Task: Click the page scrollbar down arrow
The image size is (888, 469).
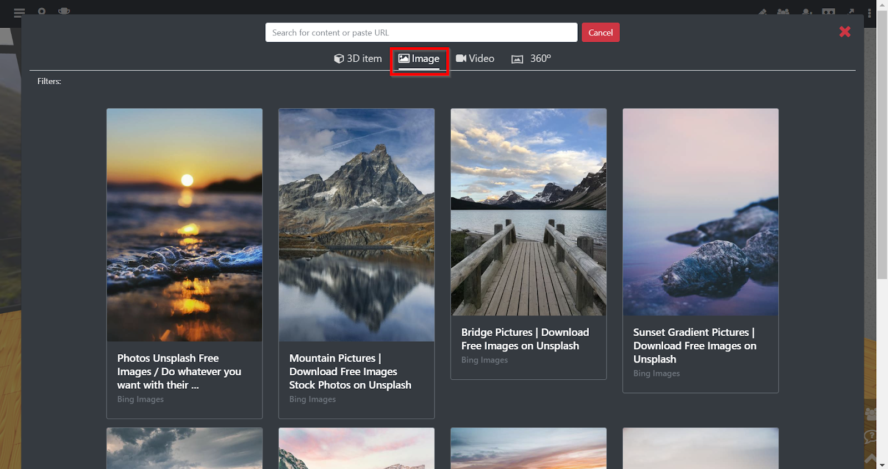Action: point(882,465)
